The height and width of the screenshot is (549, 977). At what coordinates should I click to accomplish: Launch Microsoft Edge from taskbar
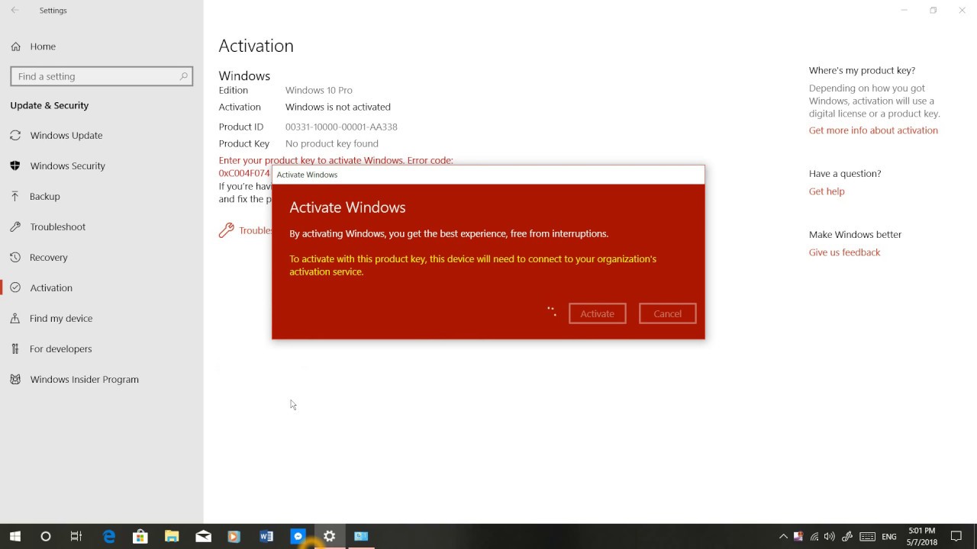109,537
